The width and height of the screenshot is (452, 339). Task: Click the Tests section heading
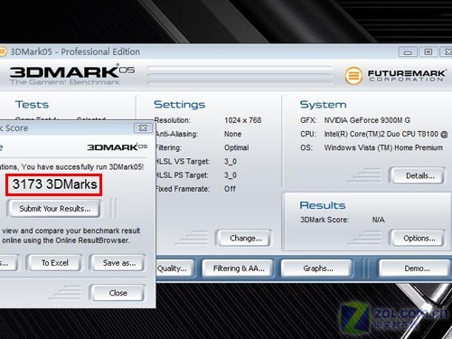pos(32,105)
